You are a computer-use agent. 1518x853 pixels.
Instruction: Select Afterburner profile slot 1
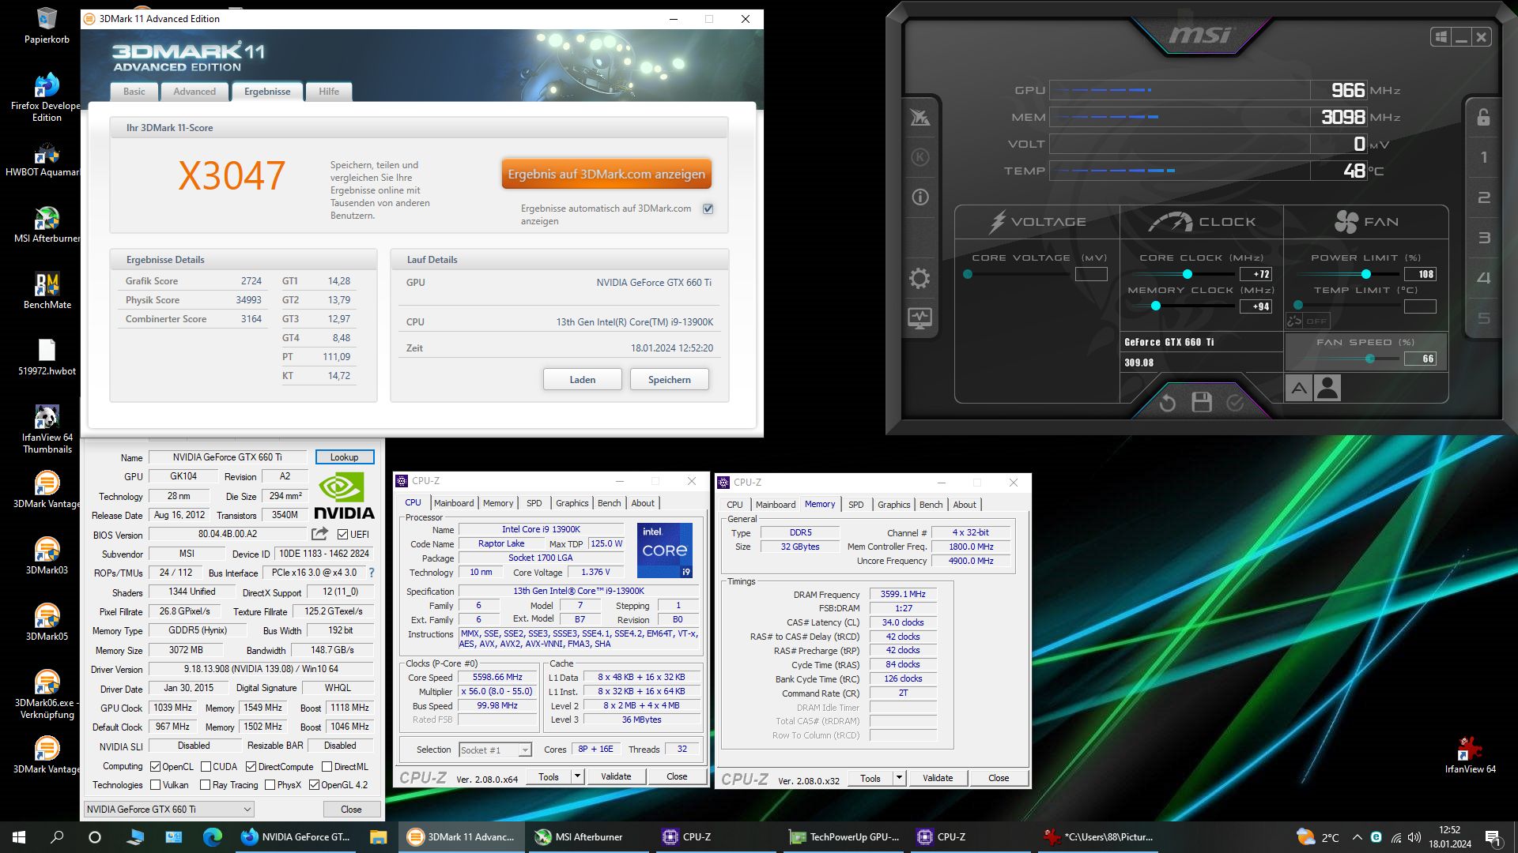[x=1483, y=157]
